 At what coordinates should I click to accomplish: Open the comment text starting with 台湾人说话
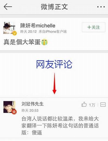pyautogui.click(x=60, y=126)
